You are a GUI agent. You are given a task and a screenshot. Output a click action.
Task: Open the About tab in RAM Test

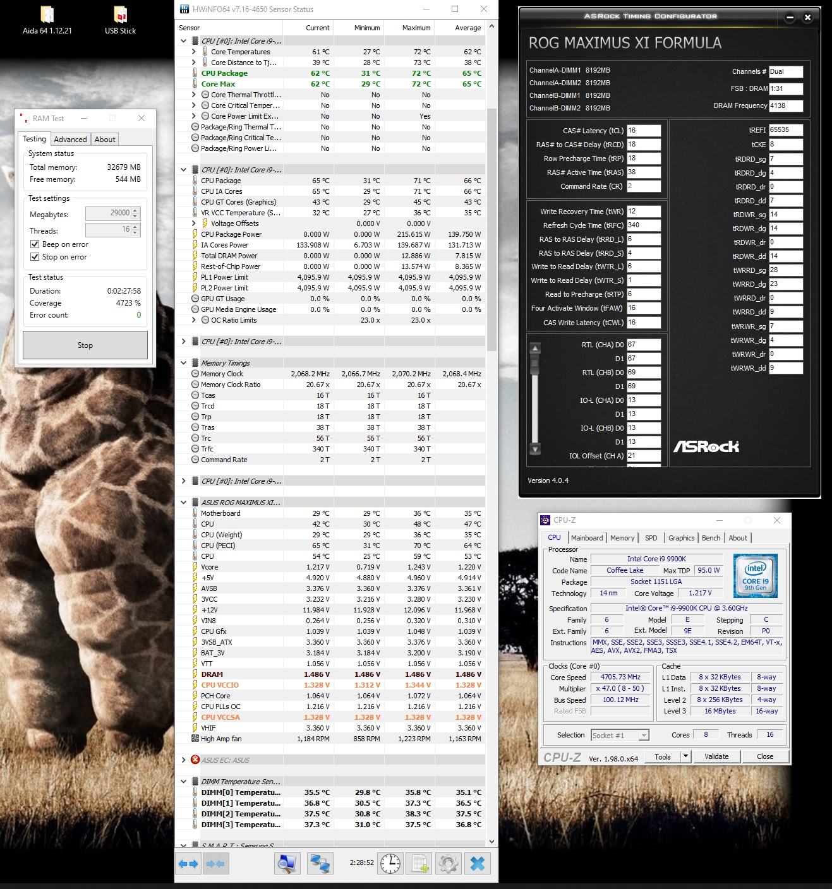tap(105, 140)
